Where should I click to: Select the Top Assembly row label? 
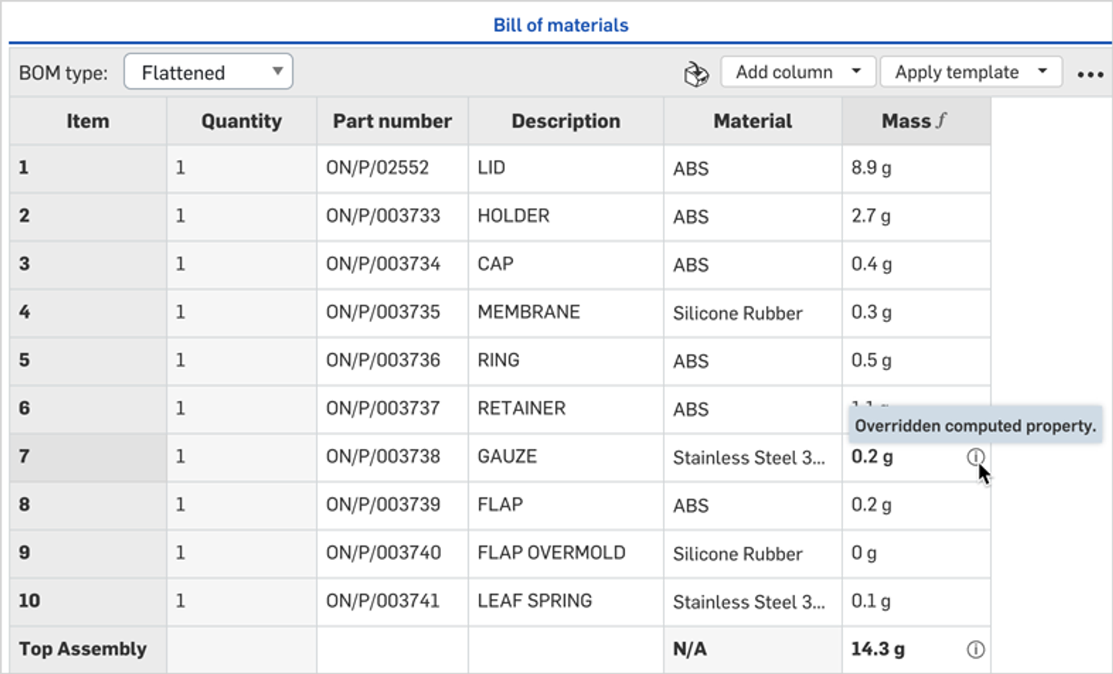point(83,649)
